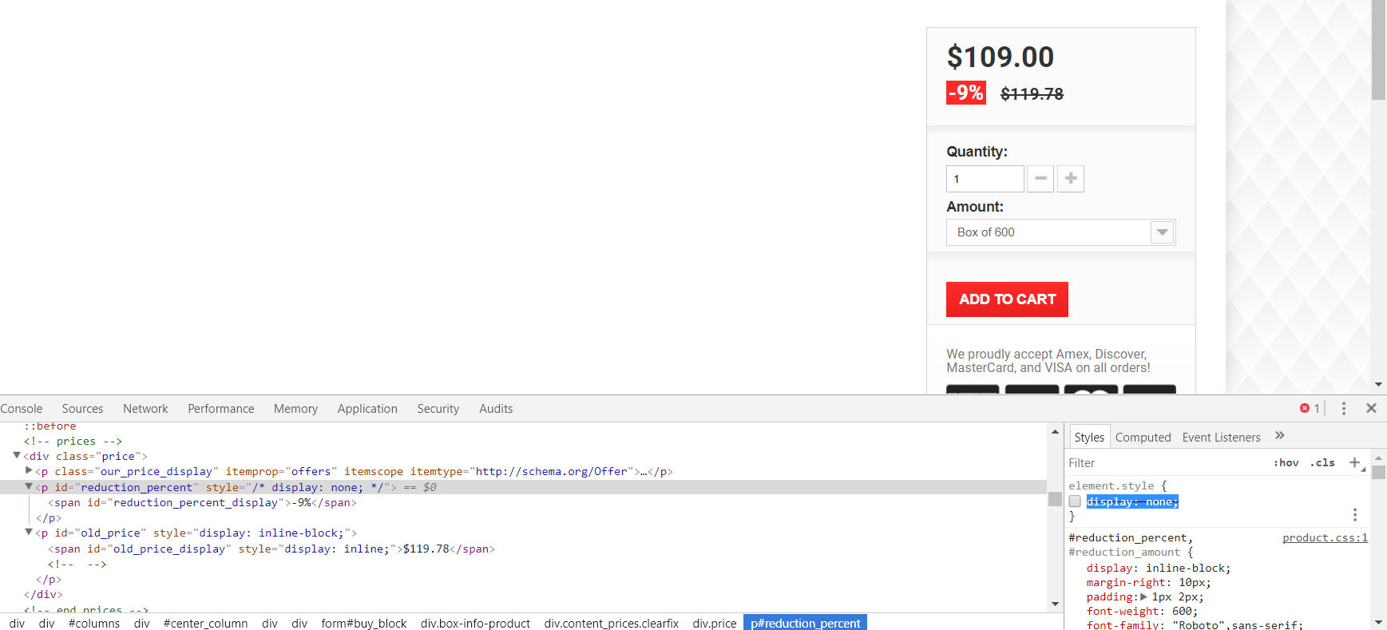Open the Security tab
The width and height of the screenshot is (1387, 630).
438,409
